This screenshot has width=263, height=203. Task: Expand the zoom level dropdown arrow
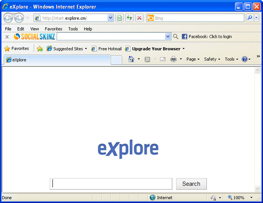click(251, 197)
